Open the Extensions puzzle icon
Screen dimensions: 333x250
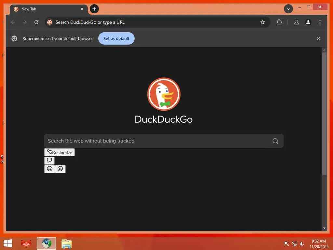(x=279, y=22)
